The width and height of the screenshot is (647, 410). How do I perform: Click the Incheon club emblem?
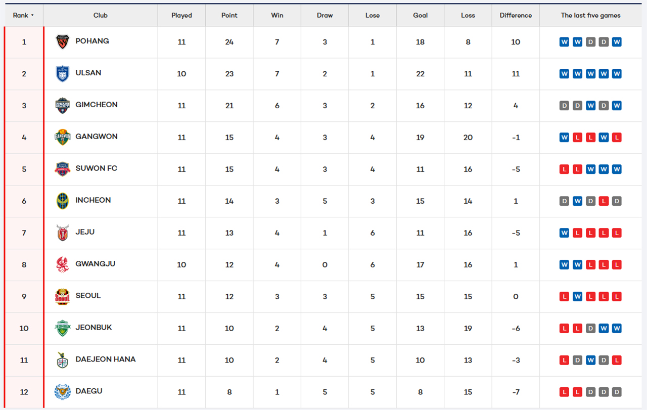coord(62,201)
